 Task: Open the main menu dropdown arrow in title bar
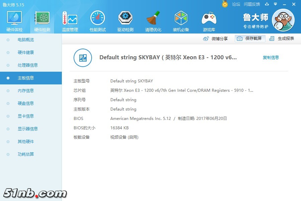click(275, 4)
